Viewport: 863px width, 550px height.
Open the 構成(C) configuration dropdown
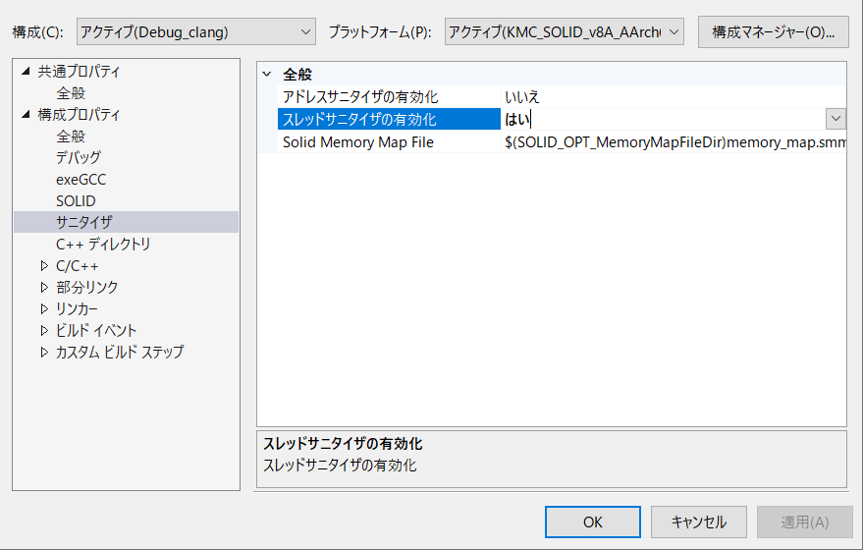(x=195, y=32)
